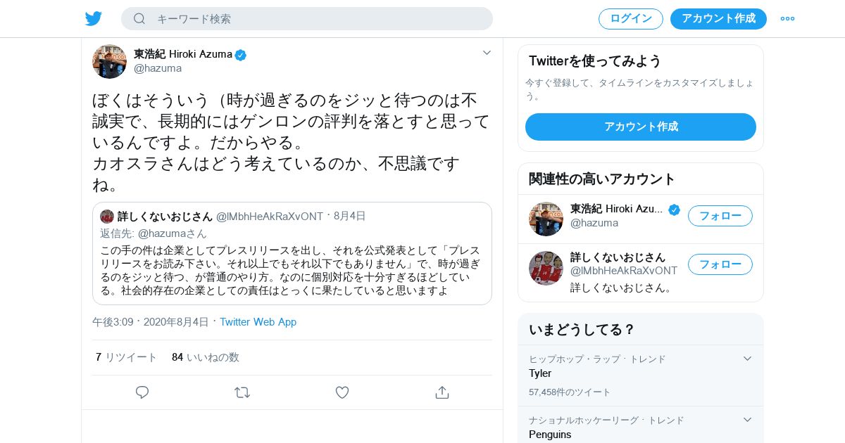
Task: Follow 東浩紀 Hiroki Azuma account
Action: click(720, 216)
